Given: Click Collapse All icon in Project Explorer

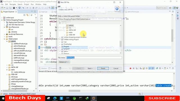Looking at the screenshot, I should coord(24,15).
